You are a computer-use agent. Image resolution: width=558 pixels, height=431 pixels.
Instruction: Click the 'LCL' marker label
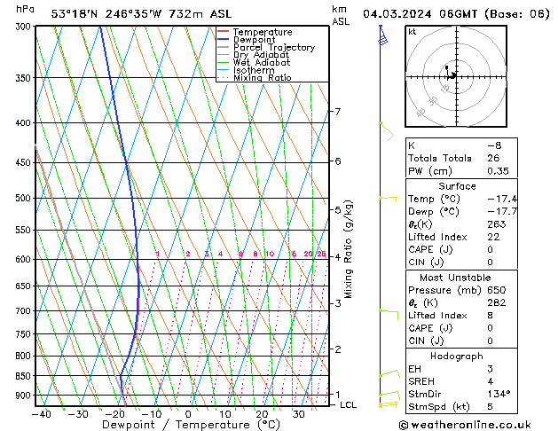(x=348, y=405)
